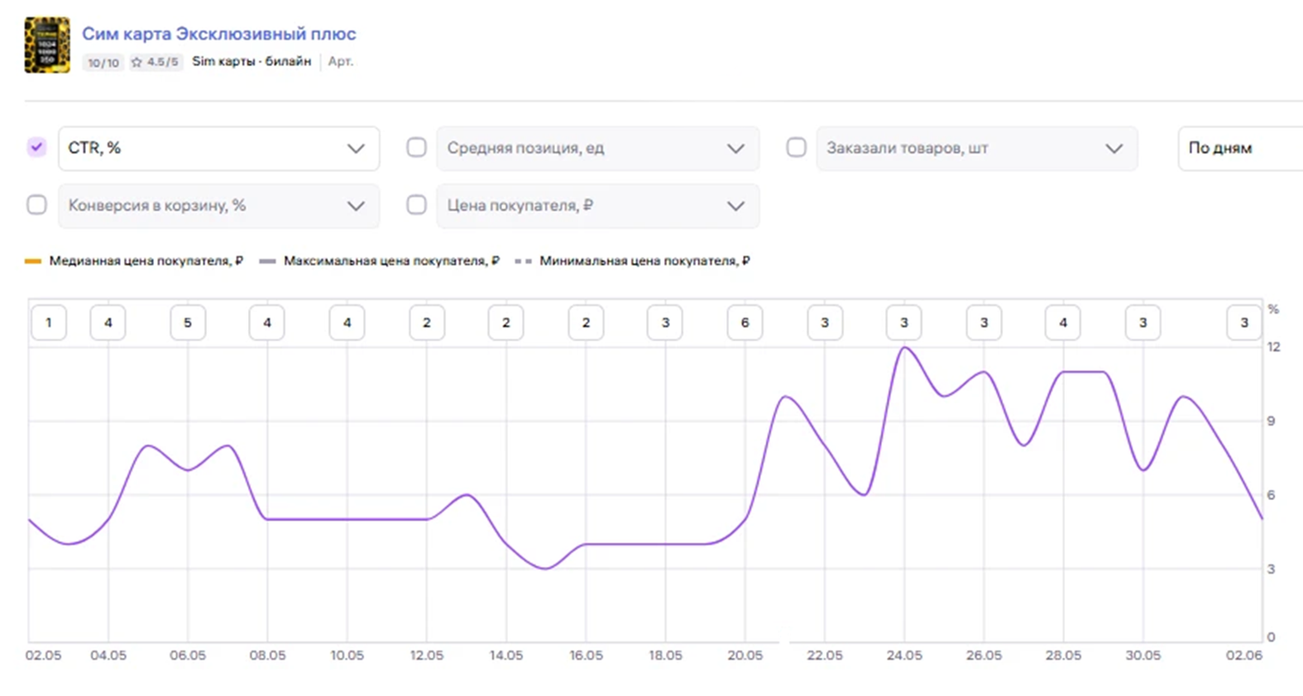
Task: Tick the Заказали товаров, шт checkbox
Action: pyautogui.click(x=796, y=147)
